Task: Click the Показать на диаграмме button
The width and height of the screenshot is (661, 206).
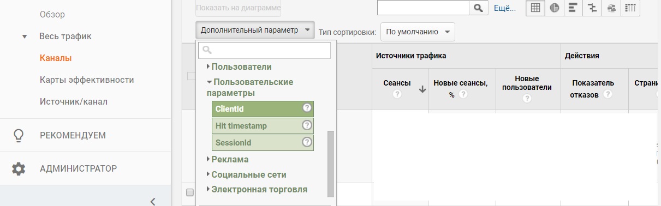Action: (239, 8)
